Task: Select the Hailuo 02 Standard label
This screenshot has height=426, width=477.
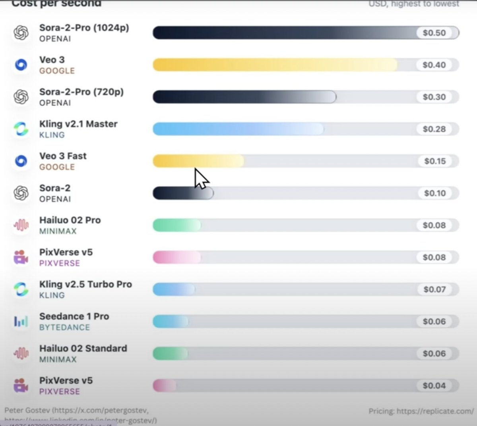Action: click(x=83, y=348)
